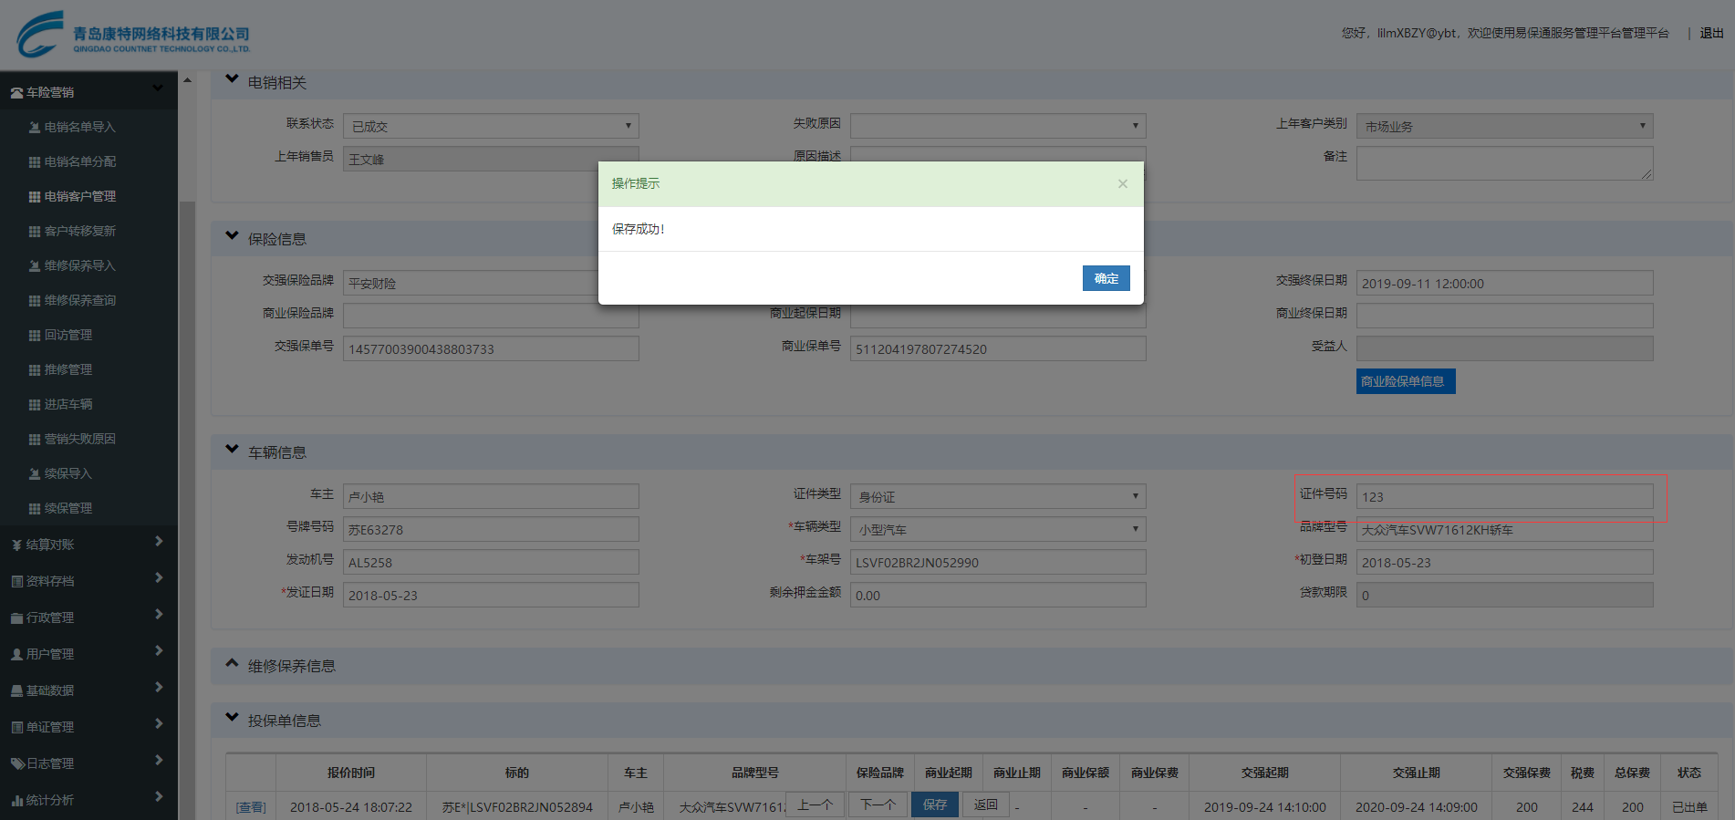Click the 用户管理 user icon
This screenshot has height=820, width=1735.
click(16, 655)
